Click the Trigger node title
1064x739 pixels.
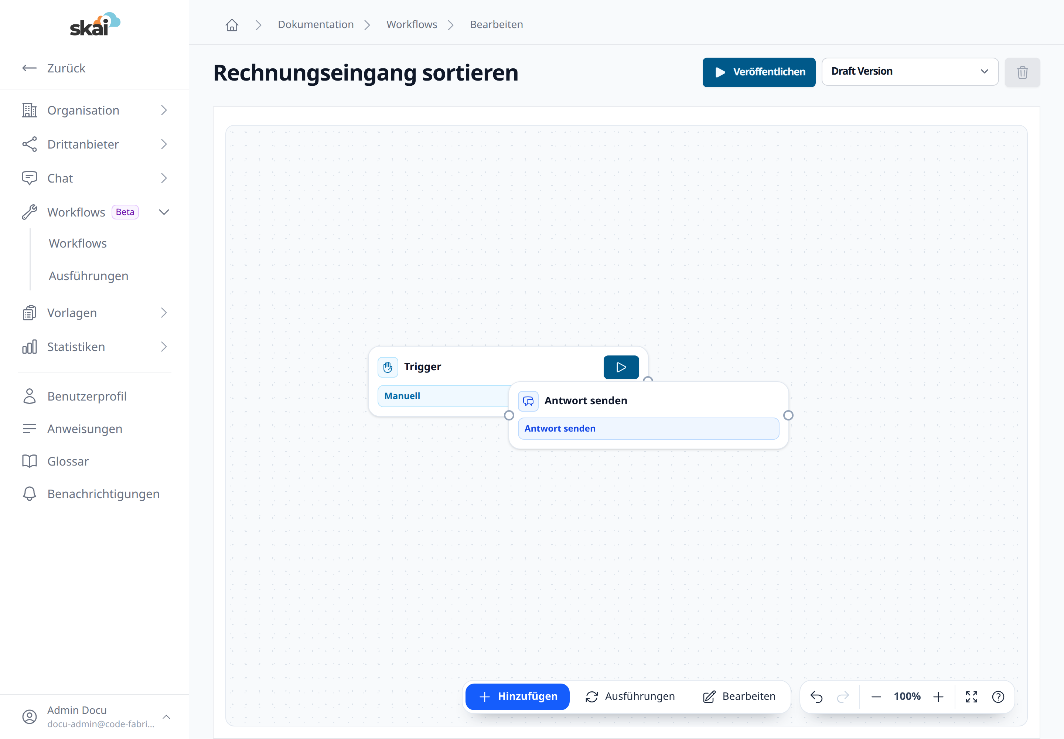click(x=422, y=367)
